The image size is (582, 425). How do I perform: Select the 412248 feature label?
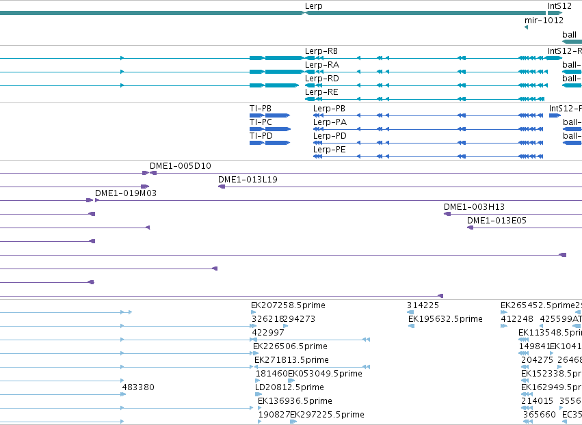(x=517, y=319)
